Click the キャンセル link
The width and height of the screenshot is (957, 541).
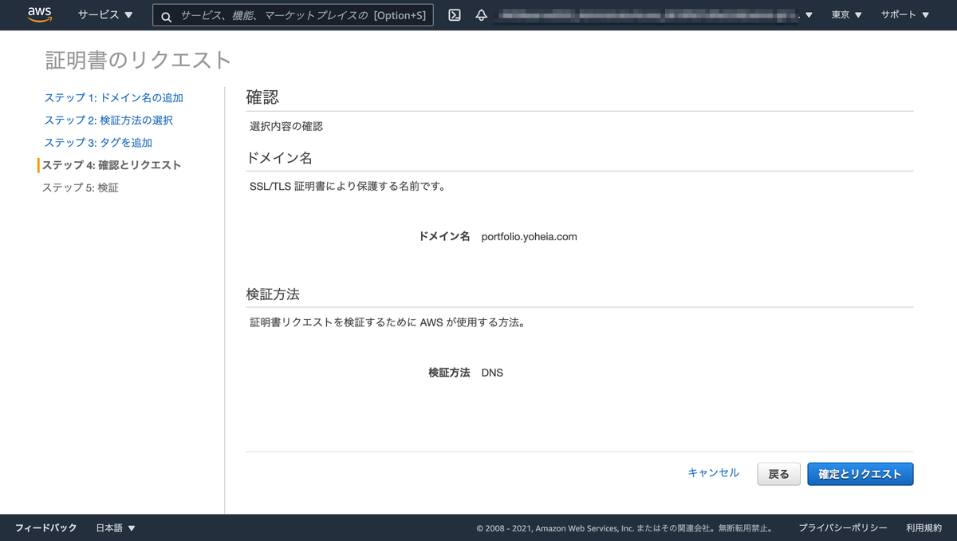[x=713, y=473]
